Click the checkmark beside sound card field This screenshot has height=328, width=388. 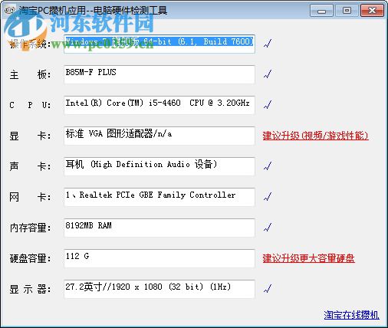pos(268,166)
